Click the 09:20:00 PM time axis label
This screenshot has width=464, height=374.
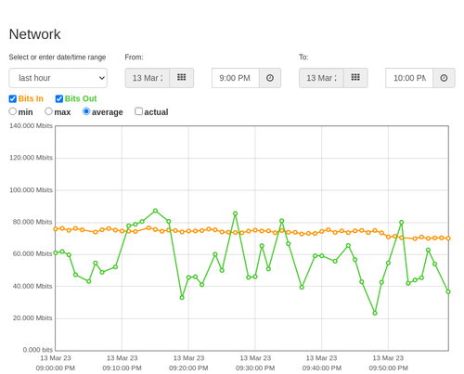coord(188,368)
